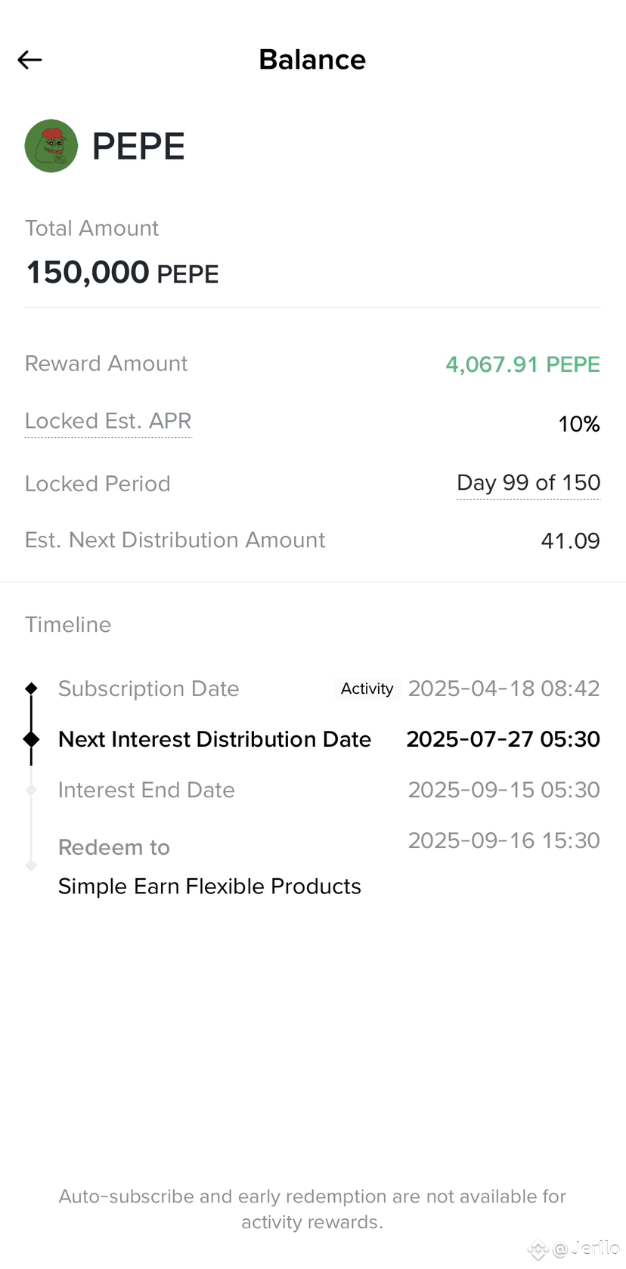Tap the PEPE token name heading
The image size is (626, 1269).
click(x=138, y=146)
